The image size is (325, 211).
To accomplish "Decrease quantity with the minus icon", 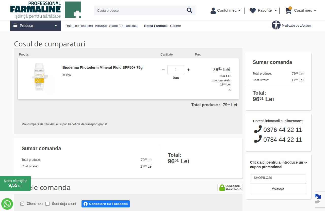I will (x=163, y=70).
